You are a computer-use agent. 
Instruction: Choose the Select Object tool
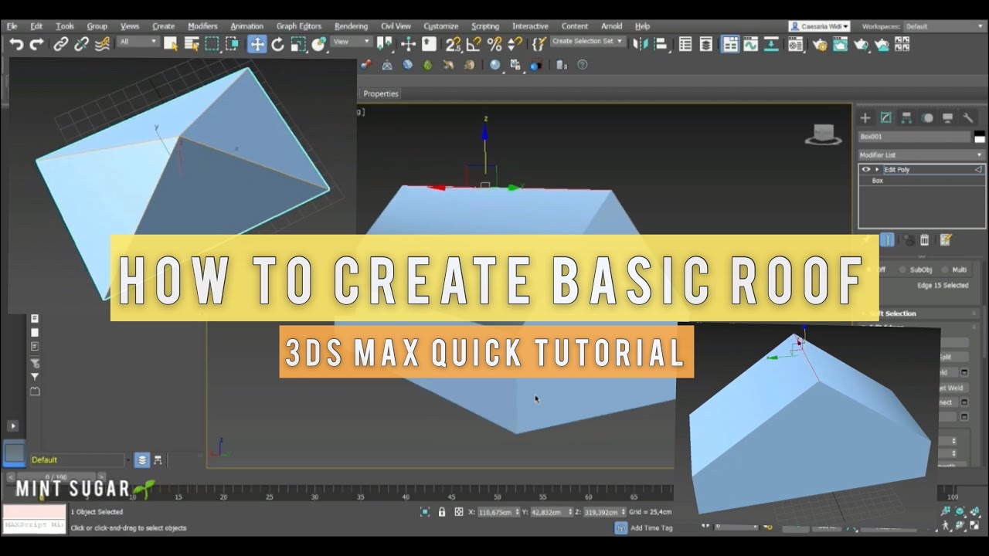171,44
